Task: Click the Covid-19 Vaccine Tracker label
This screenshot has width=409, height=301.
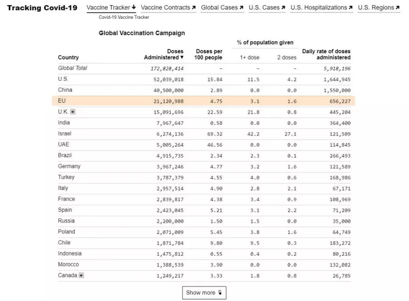Action: 124,16
